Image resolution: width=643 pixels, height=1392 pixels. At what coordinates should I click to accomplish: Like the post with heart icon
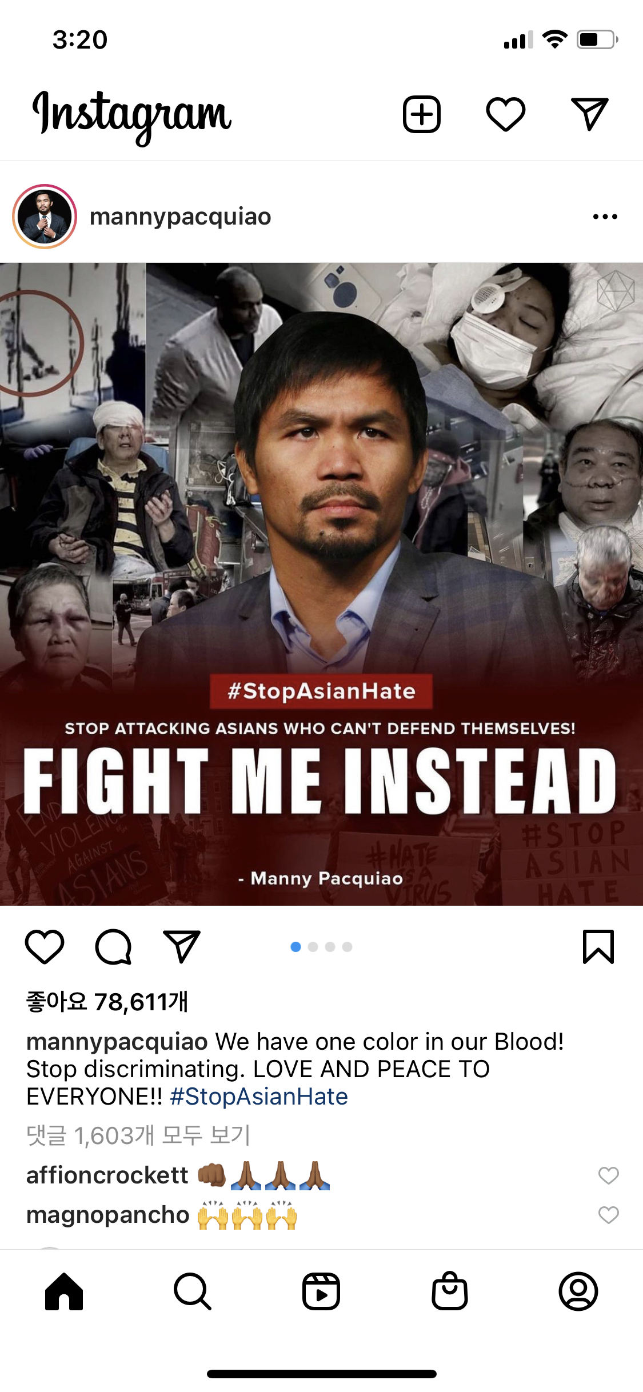[45, 947]
